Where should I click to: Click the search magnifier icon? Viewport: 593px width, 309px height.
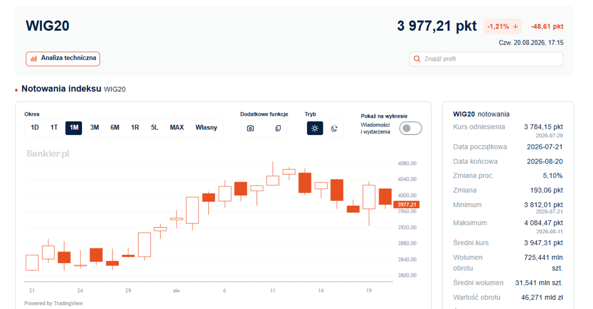coord(417,59)
